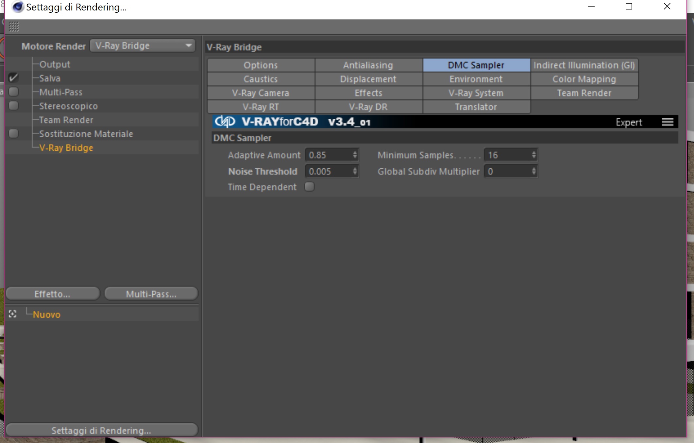Click the Adaptive Amount stepper arrows
Viewport: 694px width, 443px height.
355,155
